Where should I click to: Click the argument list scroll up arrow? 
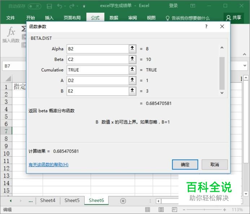click(x=222, y=48)
